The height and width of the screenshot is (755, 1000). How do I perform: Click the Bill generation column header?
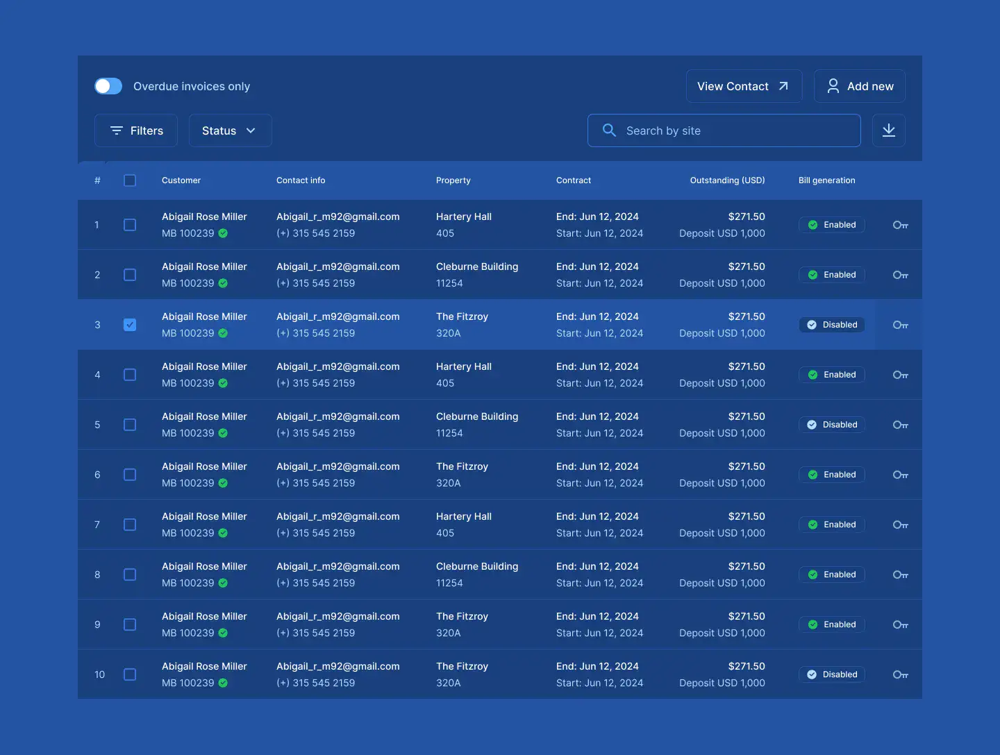click(827, 180)
